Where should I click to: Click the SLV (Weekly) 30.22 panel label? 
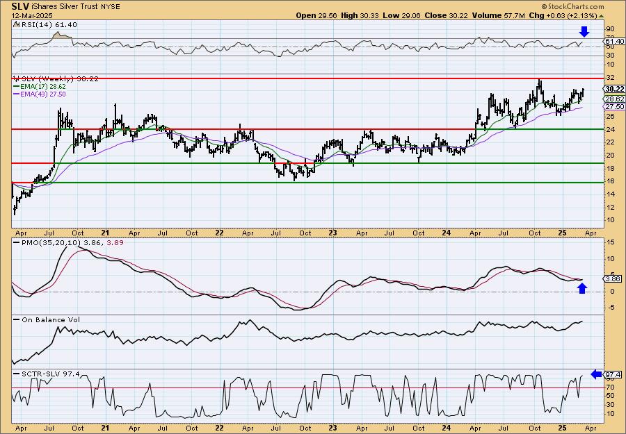[60, 79]
